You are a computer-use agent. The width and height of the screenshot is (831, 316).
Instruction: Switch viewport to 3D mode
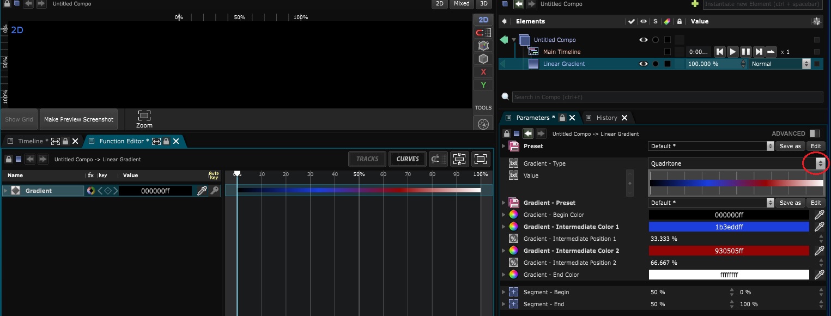tap(483, 4)
